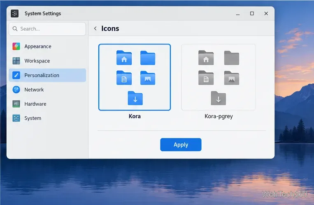Click the Kora-pgrey theme name label

(x=219, y=116)
